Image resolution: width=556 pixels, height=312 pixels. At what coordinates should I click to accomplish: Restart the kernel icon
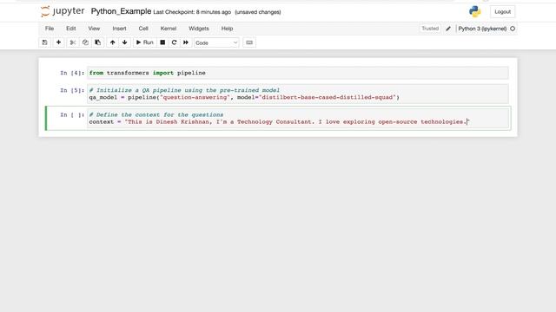174,42
